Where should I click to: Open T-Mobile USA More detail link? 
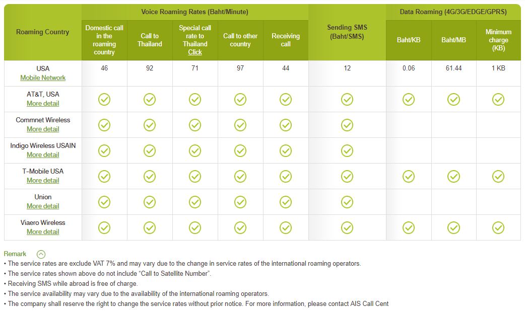click(43, 180)
